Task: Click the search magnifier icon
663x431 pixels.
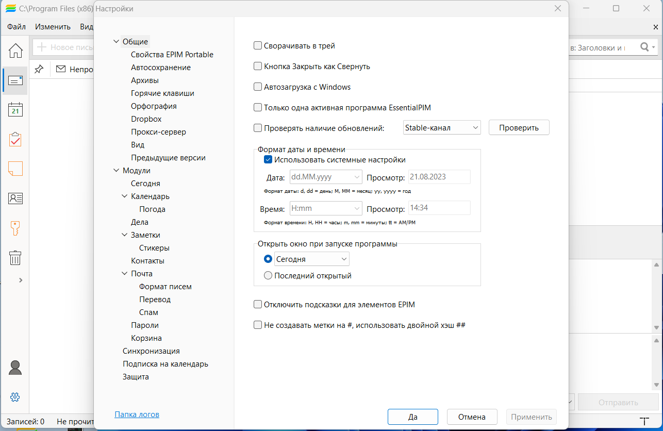Action: point(645,47)
